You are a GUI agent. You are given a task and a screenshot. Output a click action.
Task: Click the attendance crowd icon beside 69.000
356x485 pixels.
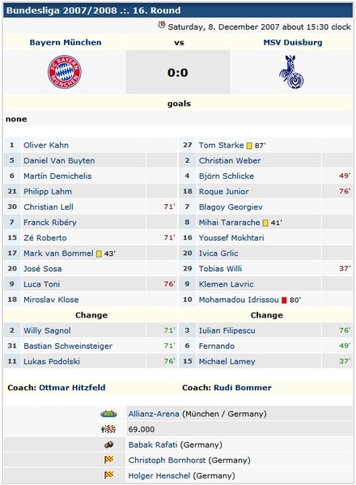[108, 429]
